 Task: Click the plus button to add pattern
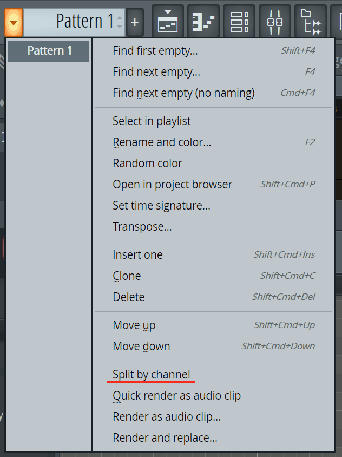coord(135,22)
